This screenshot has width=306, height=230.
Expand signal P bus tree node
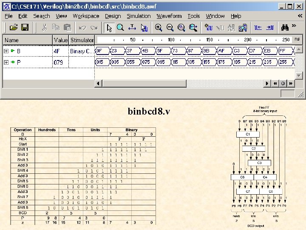point(6,62)
